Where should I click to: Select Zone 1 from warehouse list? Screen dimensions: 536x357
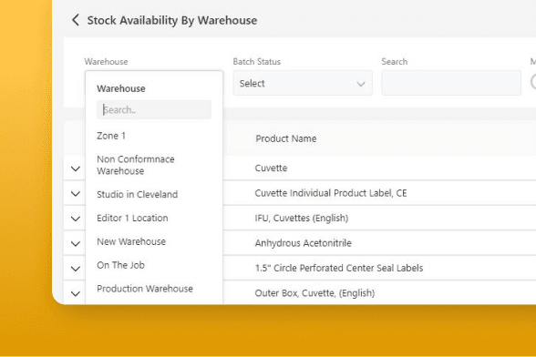point(111,136)
